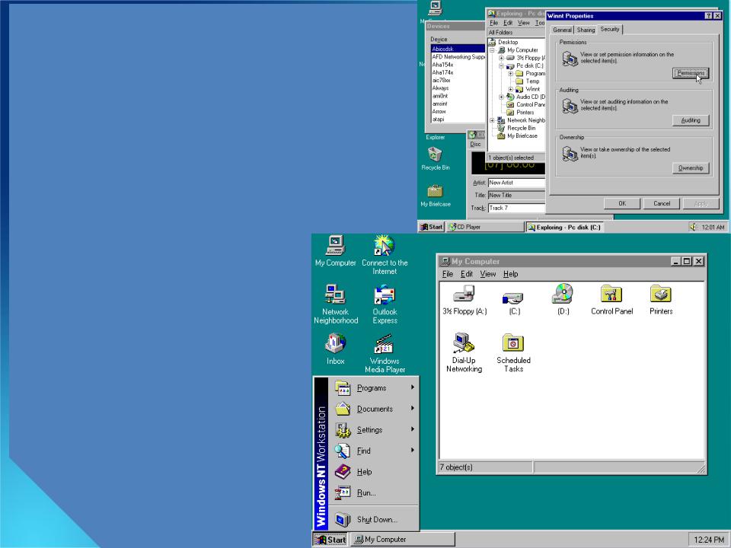Click CD Player button on upper taskbar
The height and width of the screenshot is (548, 731).
(485, 227)
